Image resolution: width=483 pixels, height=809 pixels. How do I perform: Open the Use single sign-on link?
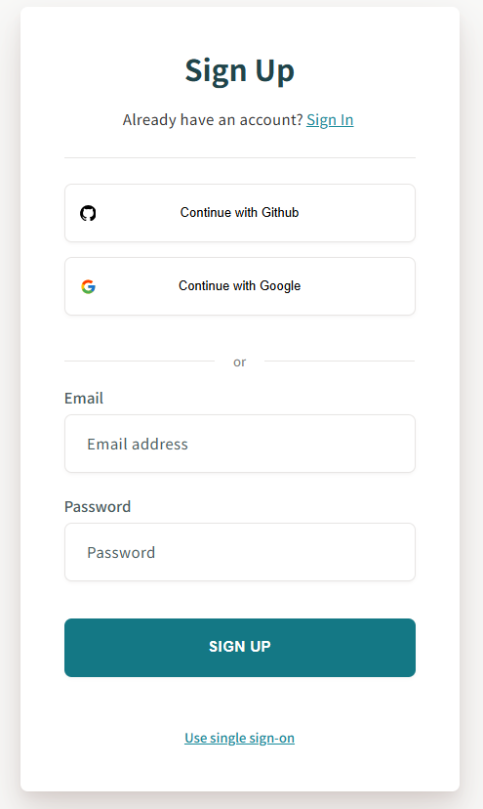tap(240, 738)
